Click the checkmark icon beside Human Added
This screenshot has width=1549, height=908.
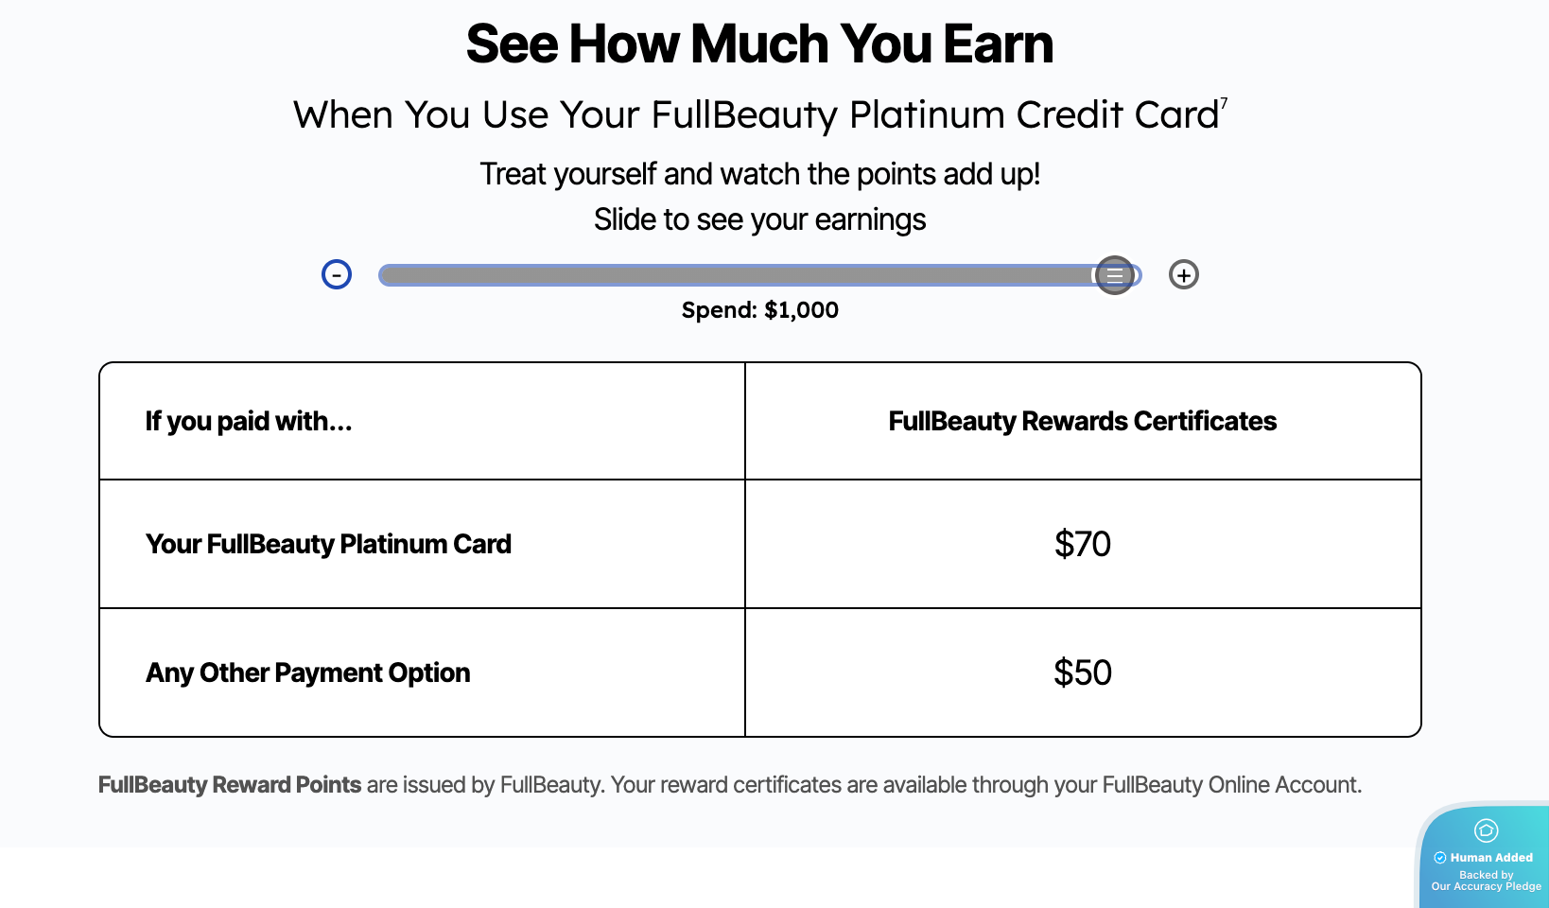[1440, 858]
